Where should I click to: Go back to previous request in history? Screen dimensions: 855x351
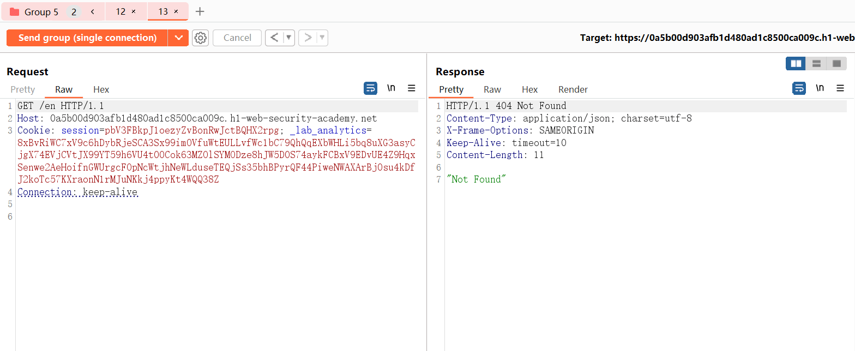[274, 38]
